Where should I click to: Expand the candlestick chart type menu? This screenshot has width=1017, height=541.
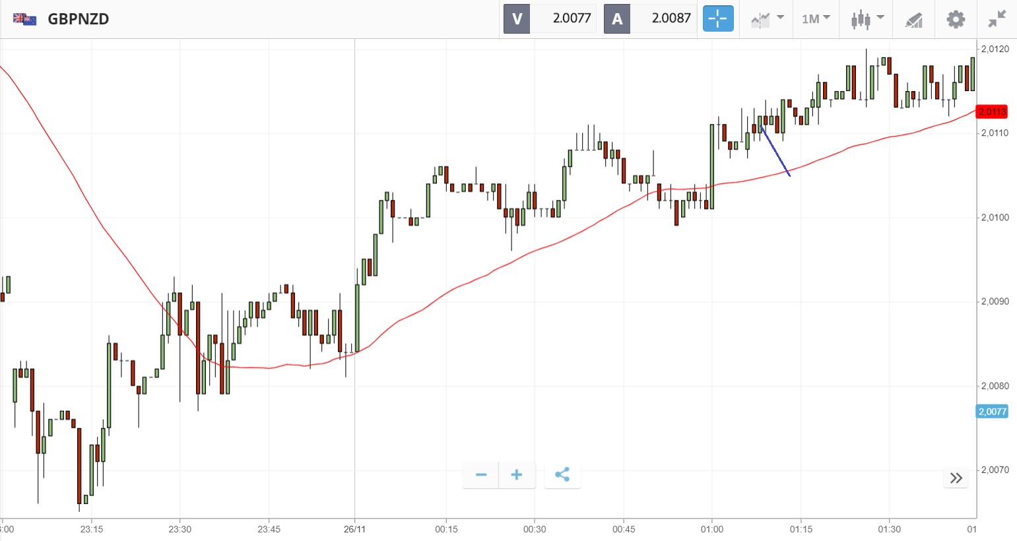point(867,18)
